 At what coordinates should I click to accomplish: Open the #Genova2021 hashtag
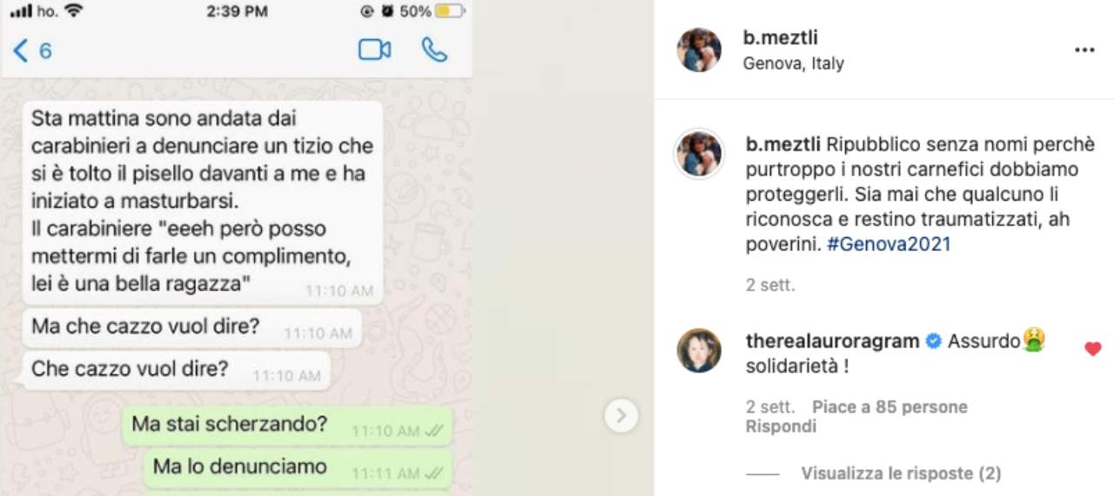pyautogui.click(x=889, y=244)
